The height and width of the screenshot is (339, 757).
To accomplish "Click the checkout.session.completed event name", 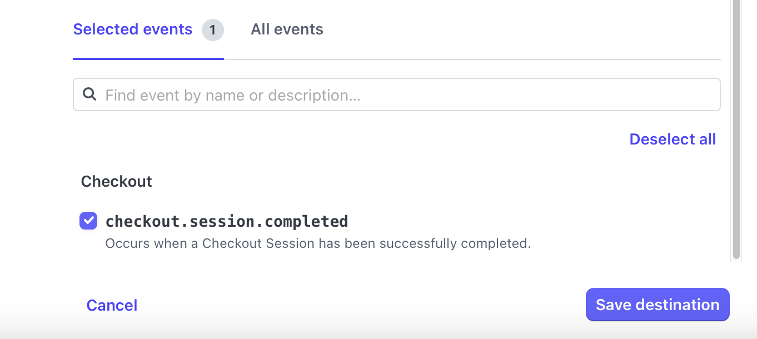I will pyautogui.click(x=227, y=221).
